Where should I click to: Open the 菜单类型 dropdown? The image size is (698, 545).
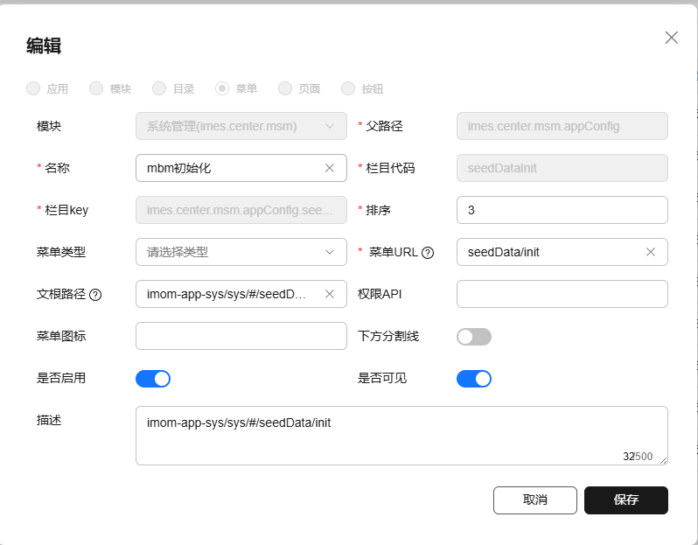click(x=241, y=252)
